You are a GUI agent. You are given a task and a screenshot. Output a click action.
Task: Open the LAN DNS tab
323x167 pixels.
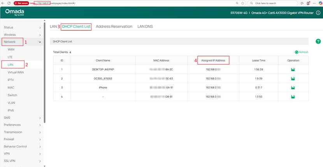[146, 27]
